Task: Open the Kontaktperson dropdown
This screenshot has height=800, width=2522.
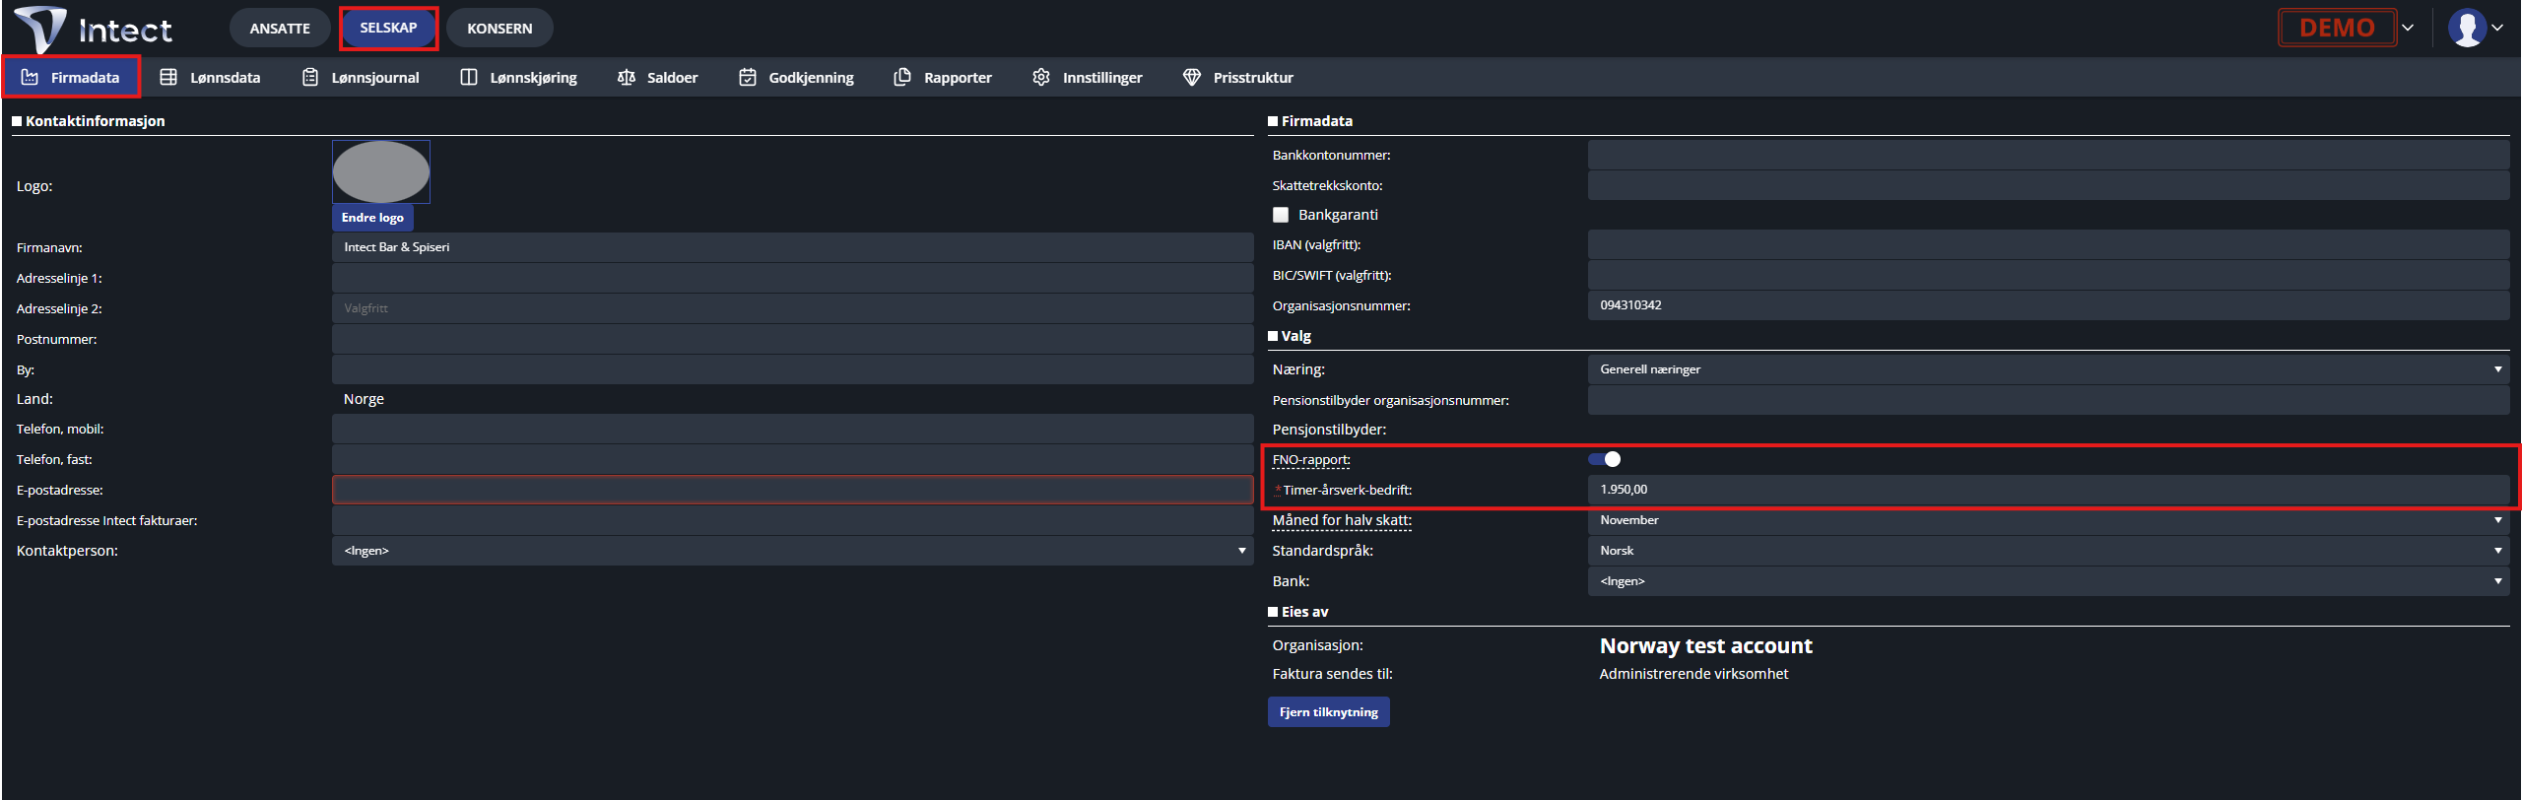Action: [792, 551]
